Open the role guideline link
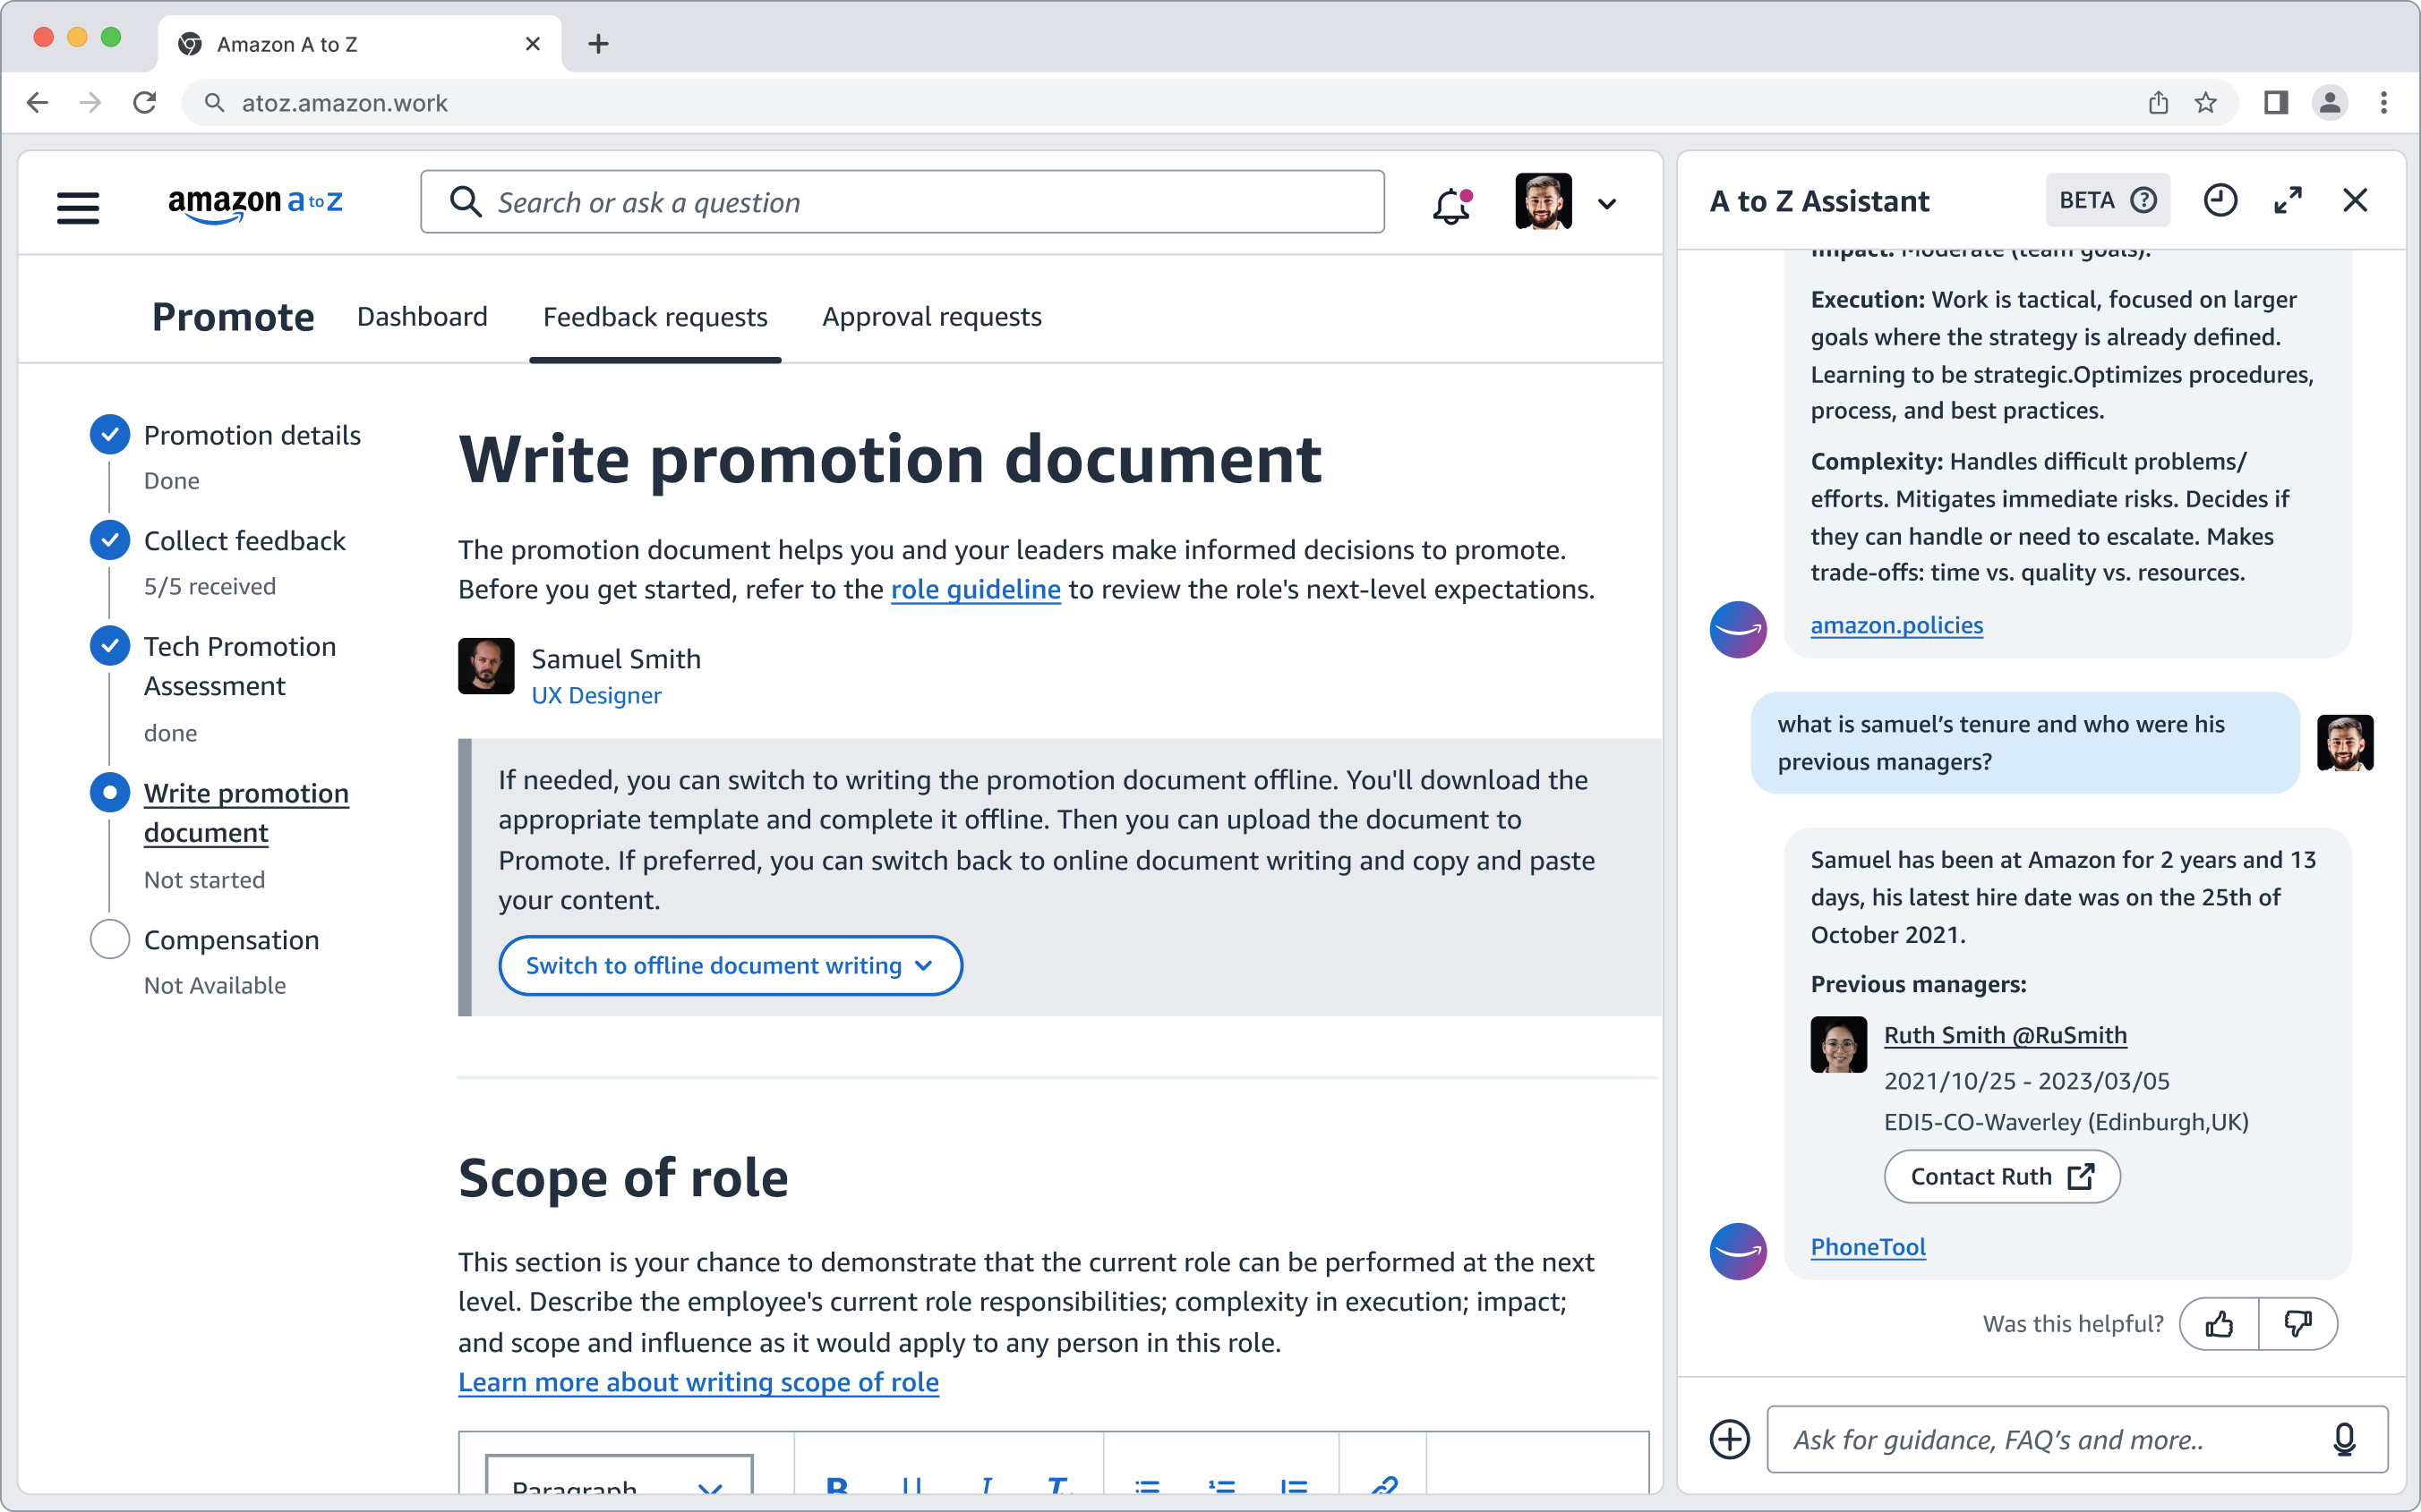 click(x=974, y=589)
